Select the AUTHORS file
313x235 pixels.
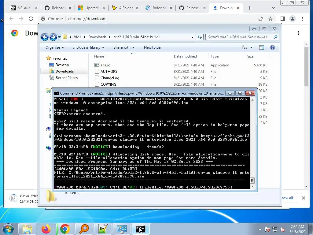pyautogui.click(x=109, y=72)
